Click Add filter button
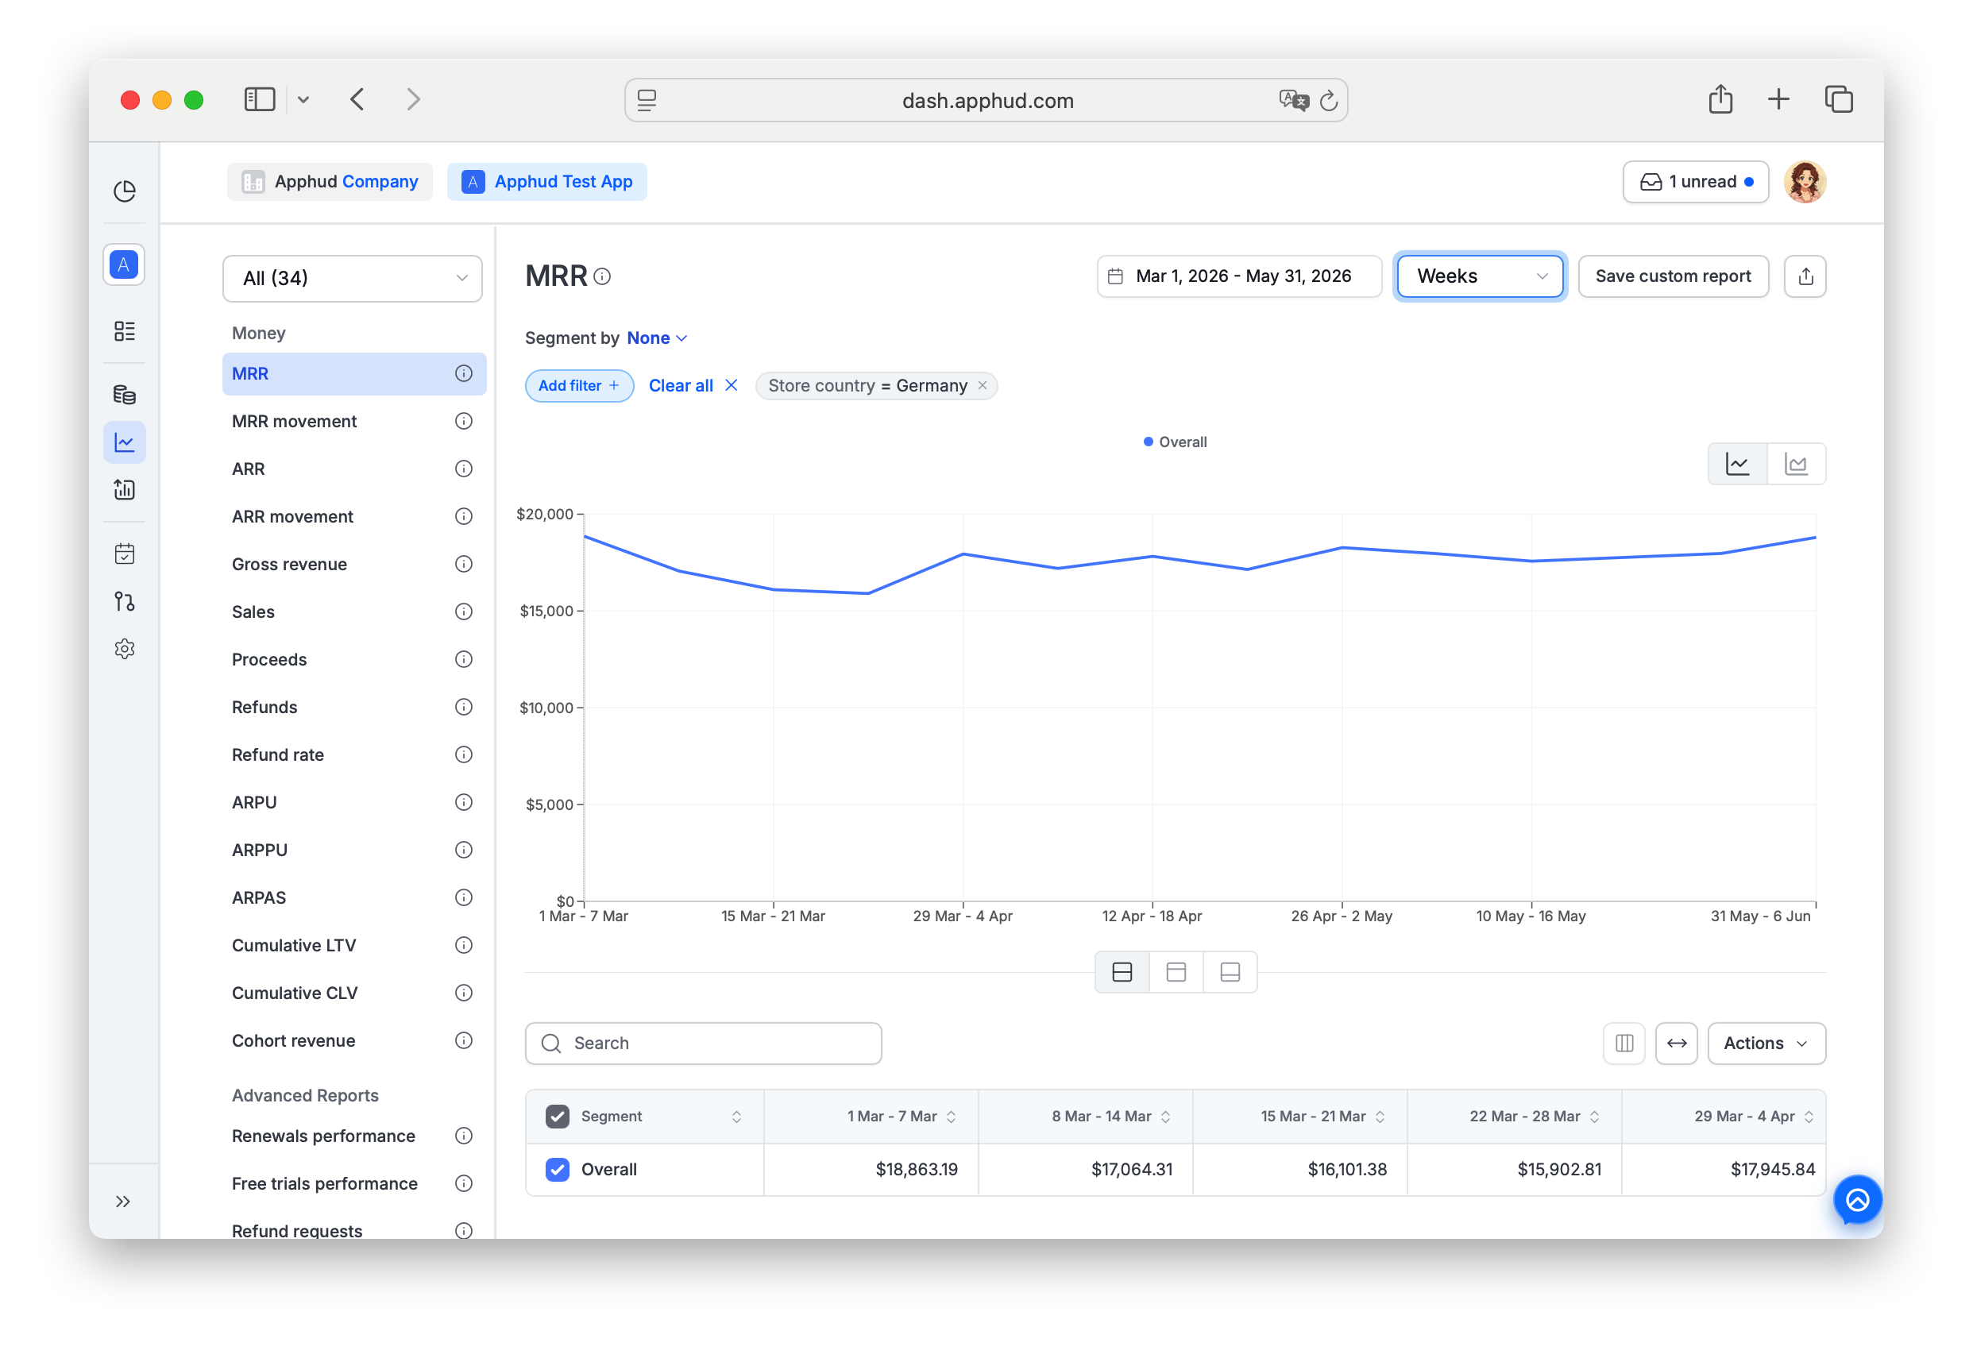Viewport: 1973px width, 1358px height. tap(579, 385)
